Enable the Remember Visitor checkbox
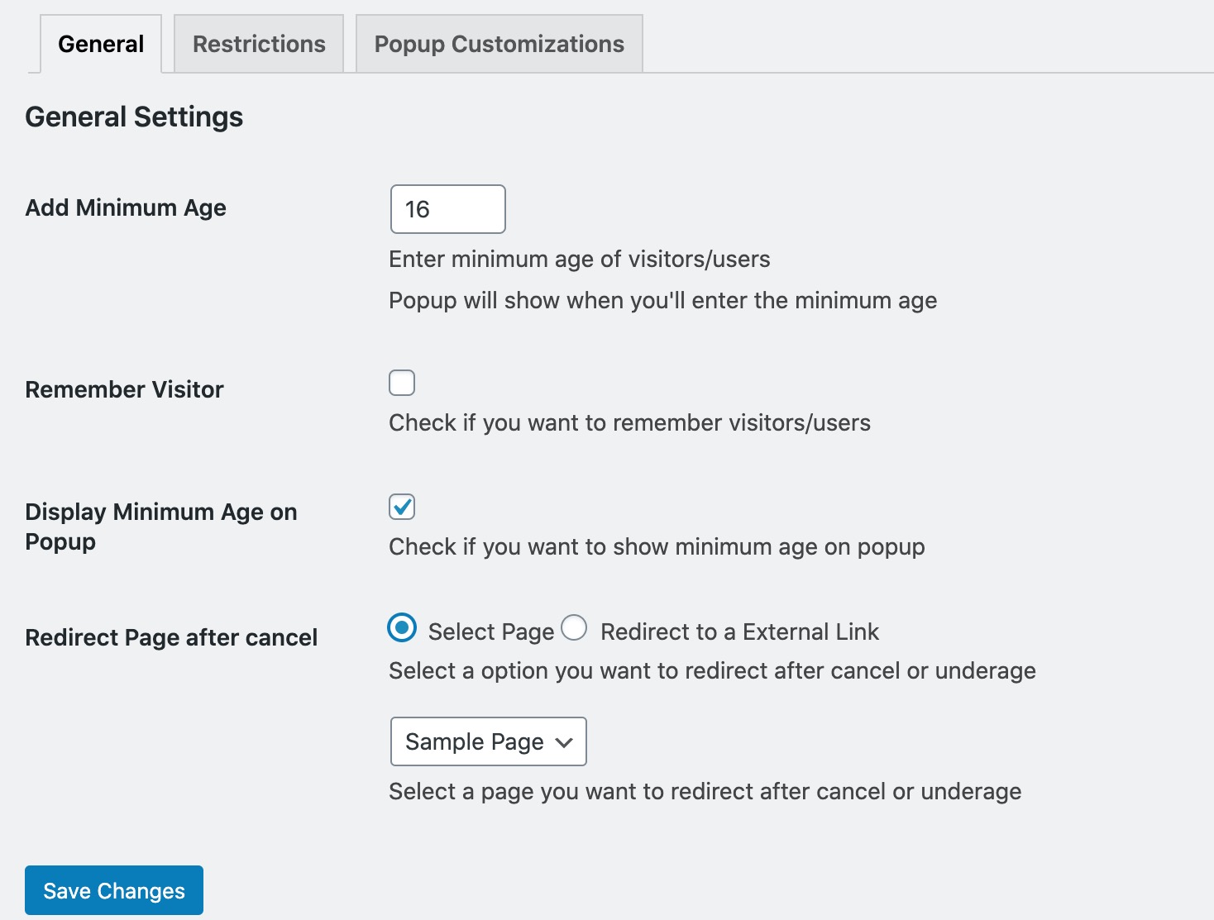Screen dimensions: 1214x920 pyautogui.click(x=401, y=383)
